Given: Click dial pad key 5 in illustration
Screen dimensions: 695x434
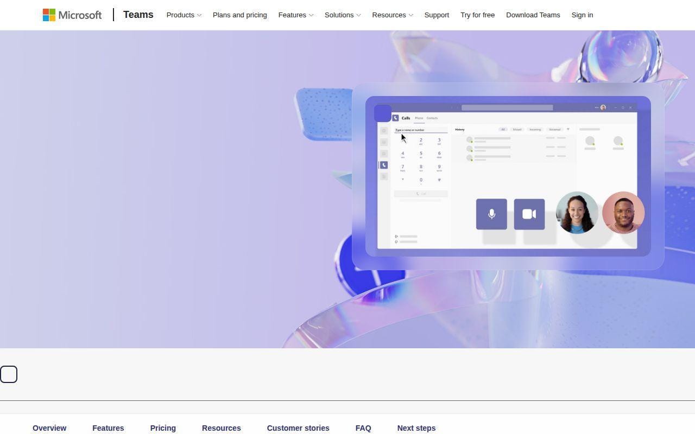Looking at the screenshot, I should [421, 155].
